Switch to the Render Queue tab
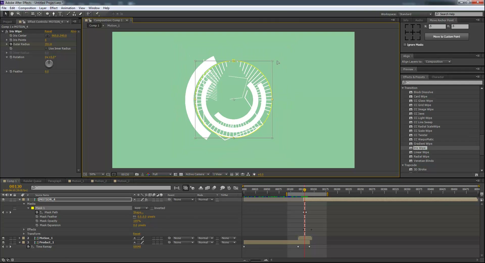485x263 pixels. pos(32,181)
